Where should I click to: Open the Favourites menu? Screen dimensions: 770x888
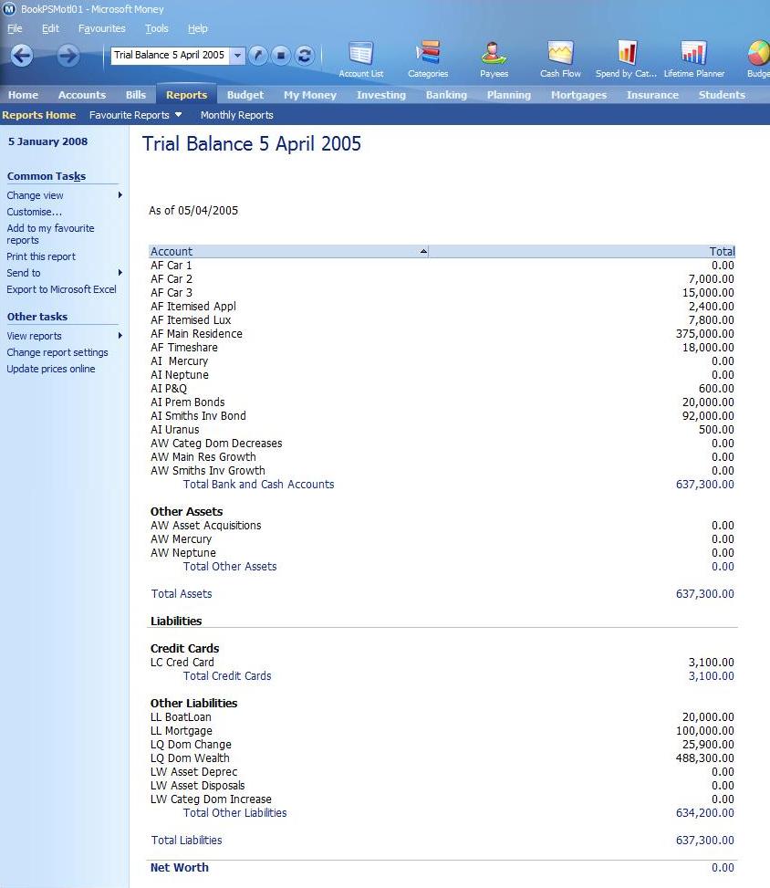point(102,28)
